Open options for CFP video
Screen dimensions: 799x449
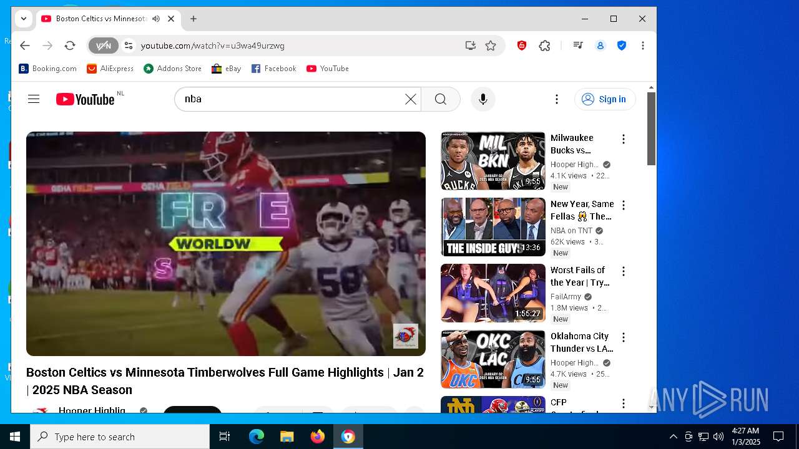[623, 403]
